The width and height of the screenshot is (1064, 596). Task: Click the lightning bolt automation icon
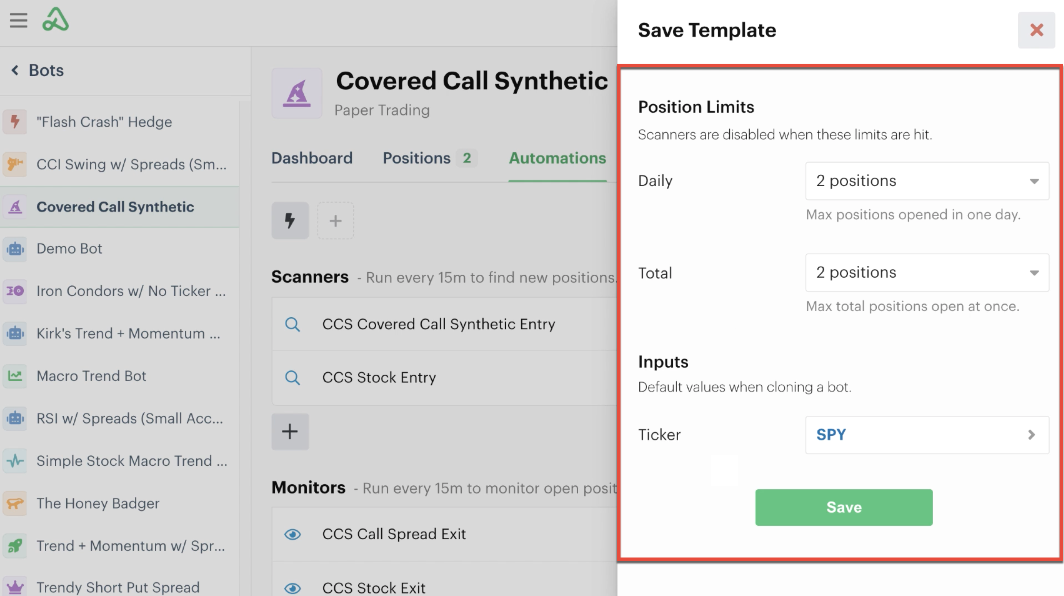pyautogui.click(x=290, y=221)
